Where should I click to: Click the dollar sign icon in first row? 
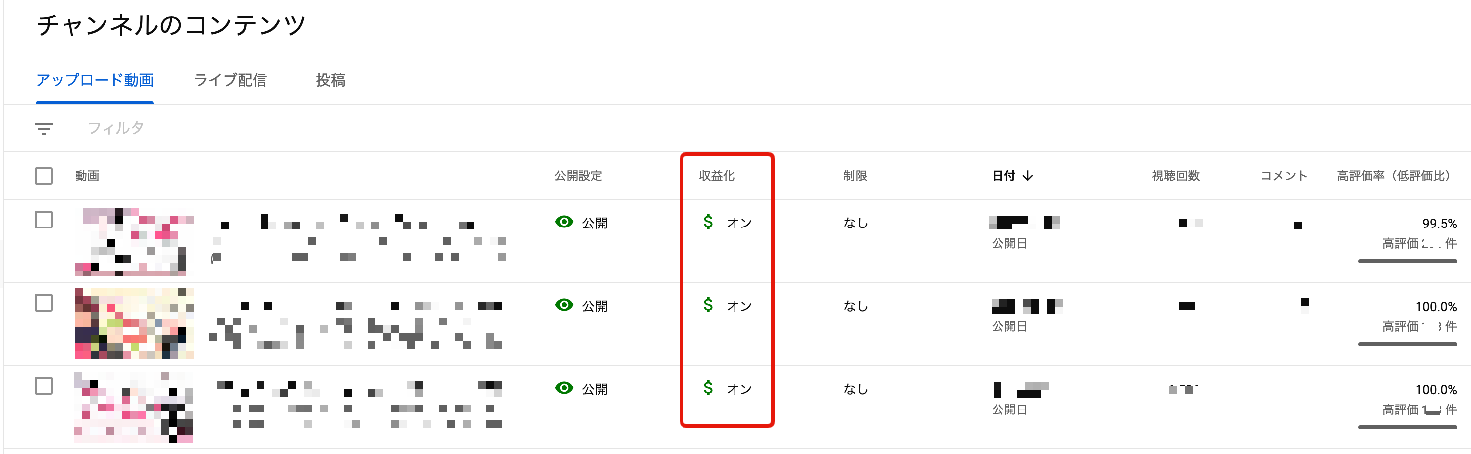pos(708,222)
